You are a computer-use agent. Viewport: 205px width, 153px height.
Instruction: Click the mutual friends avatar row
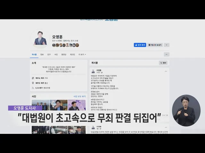pyautogui.click(x=66, y=45)
